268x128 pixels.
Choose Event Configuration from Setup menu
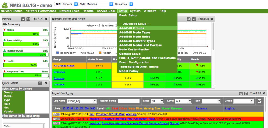[x=134, y=62]
